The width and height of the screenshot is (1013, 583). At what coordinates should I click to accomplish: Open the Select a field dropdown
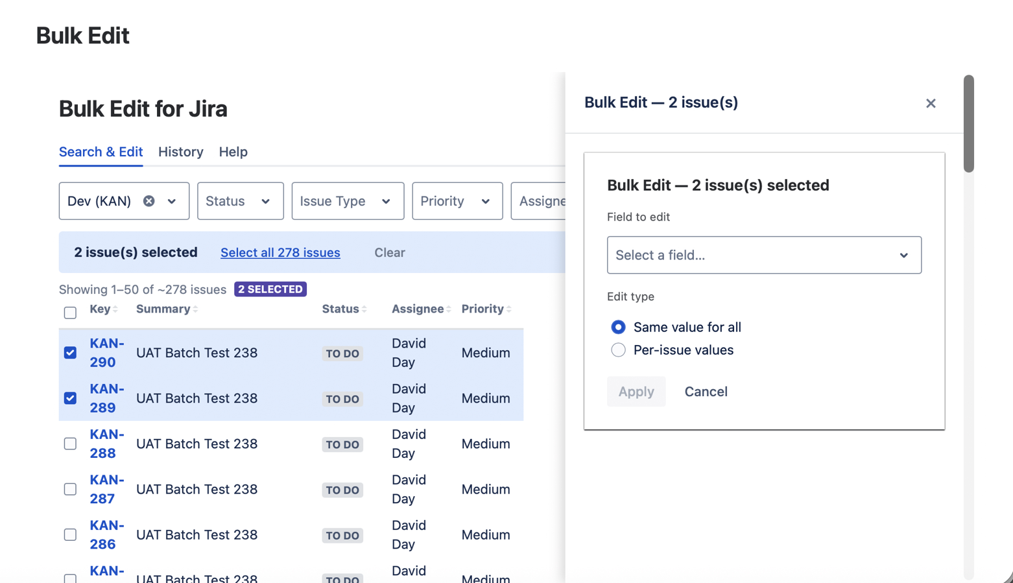tap(764, 255)
